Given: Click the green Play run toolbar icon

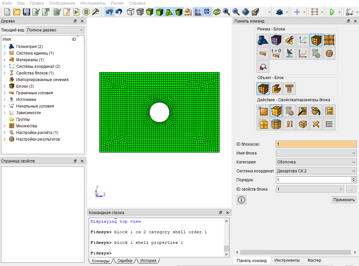Looking at the screenshot, I should pyautogui.click(x=332, y=12).
